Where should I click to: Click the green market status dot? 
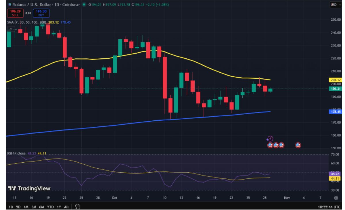(x=84, y=5)
